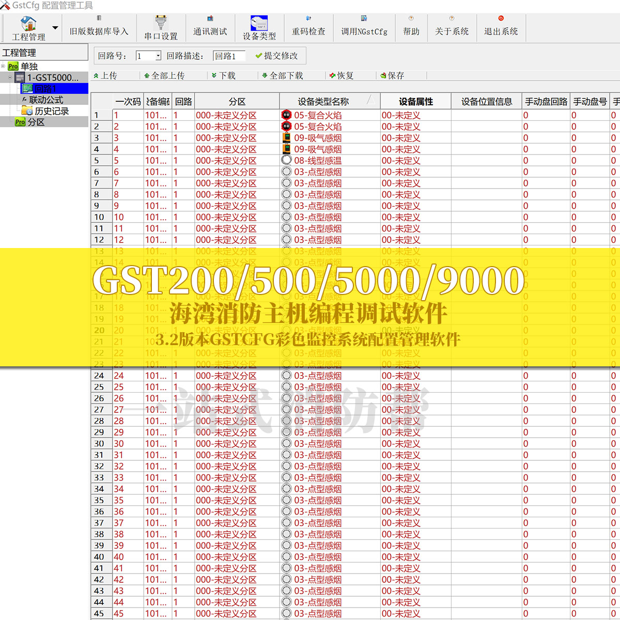The image size is (620, 620).
Task: Open 串口设置 serial port settings
Action: click(x=161, y=28)
